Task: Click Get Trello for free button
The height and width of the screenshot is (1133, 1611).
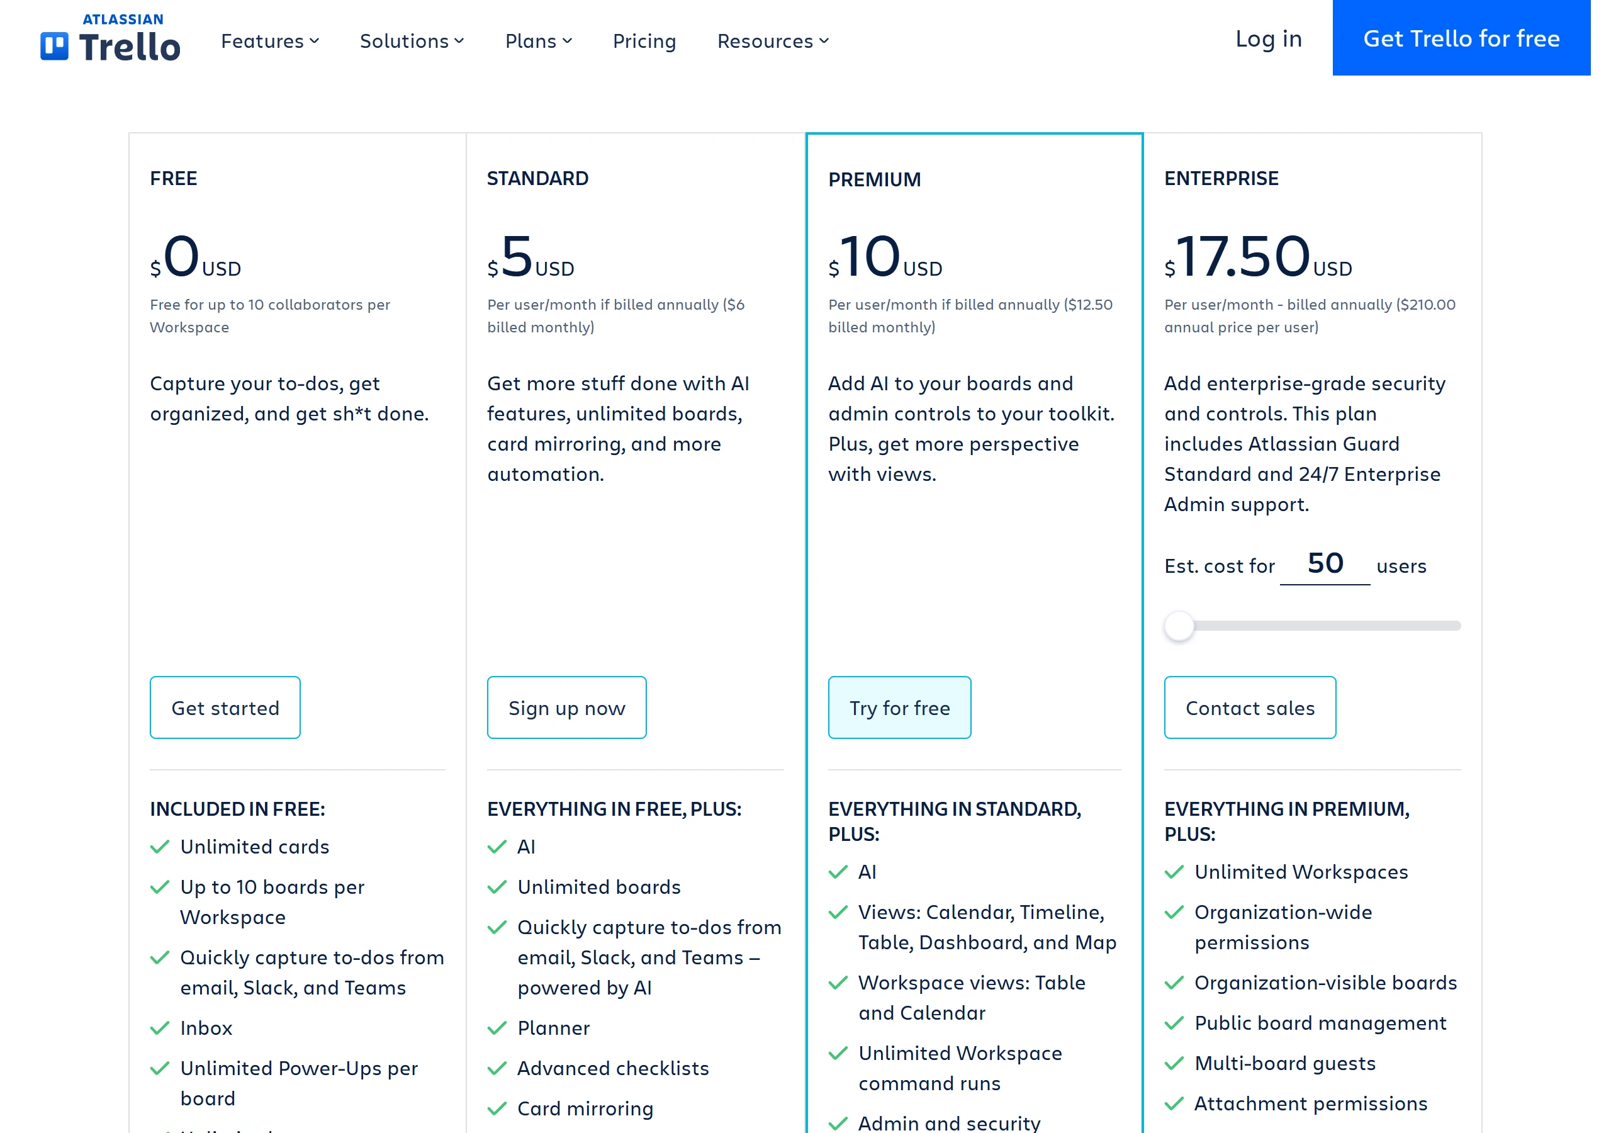Action: (1461, 38)
